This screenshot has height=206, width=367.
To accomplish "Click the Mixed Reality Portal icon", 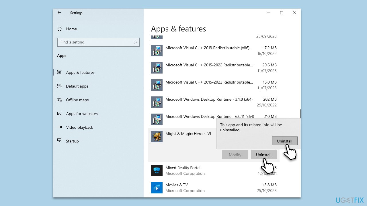I will (157, 171).
